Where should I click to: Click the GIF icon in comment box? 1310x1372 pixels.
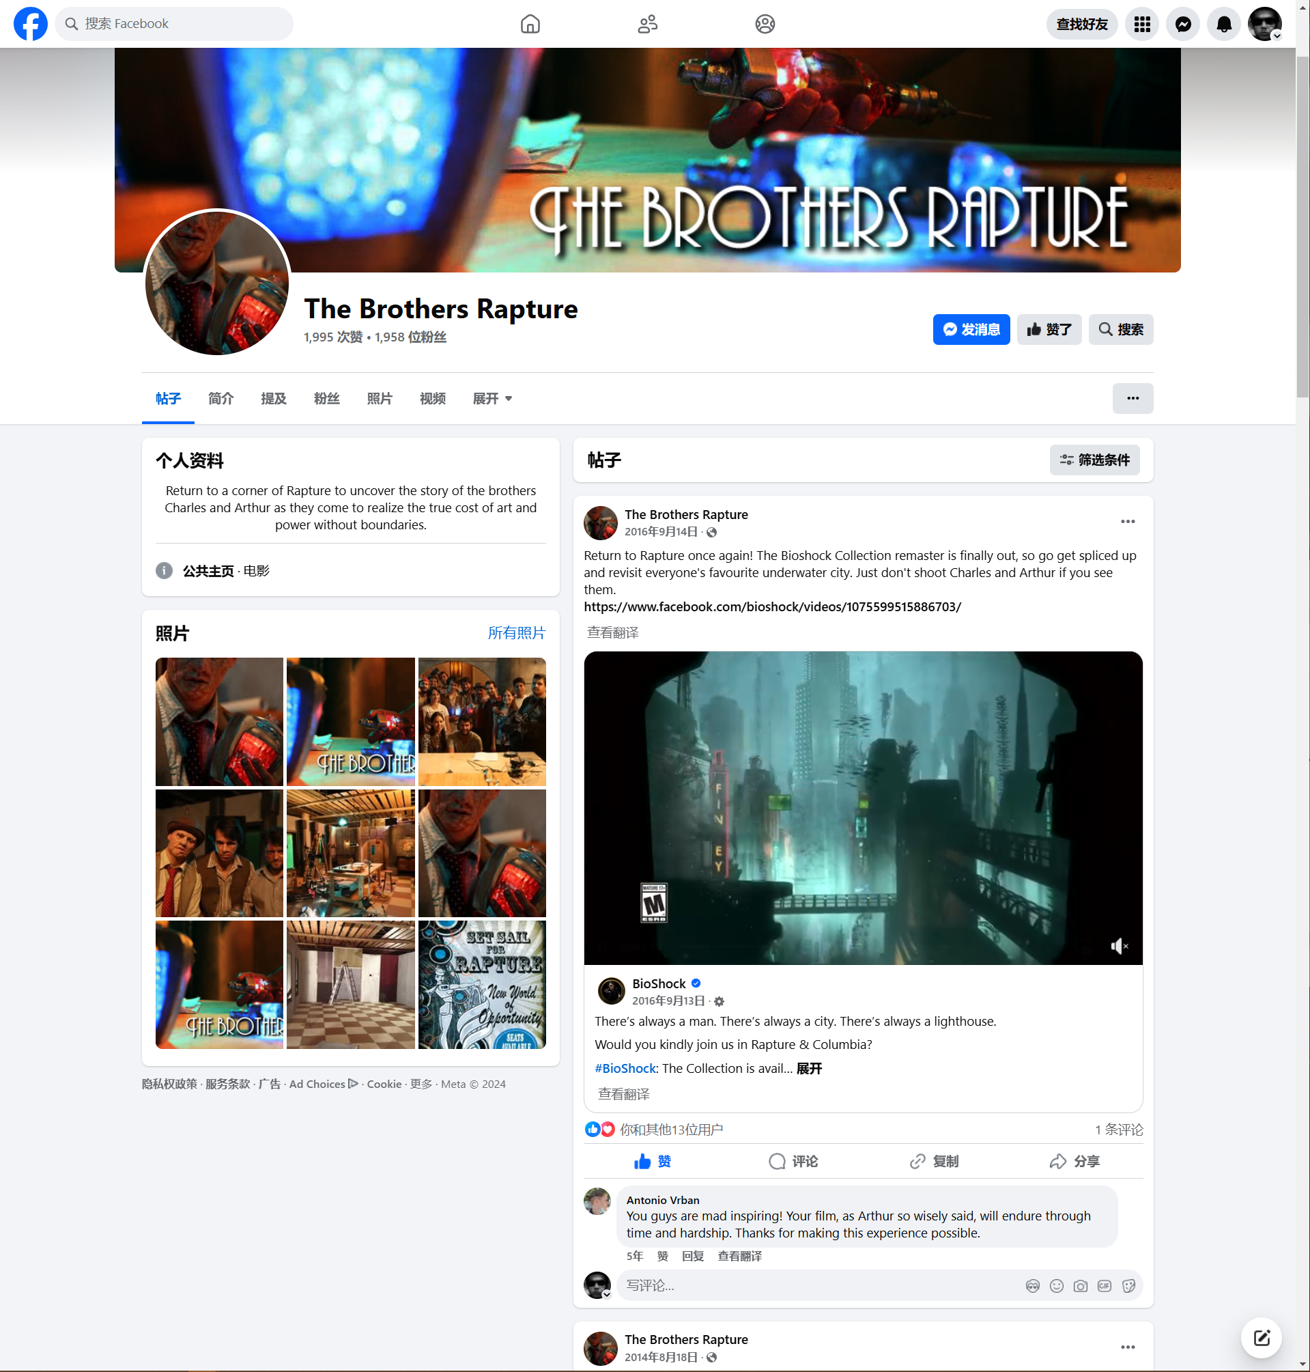click(1103, 1286)
